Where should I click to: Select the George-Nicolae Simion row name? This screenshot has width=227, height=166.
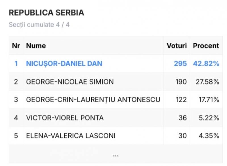[70, 82]
